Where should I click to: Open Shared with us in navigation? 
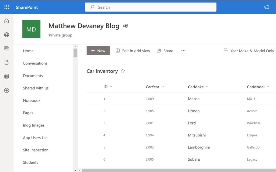pos(36,88)
